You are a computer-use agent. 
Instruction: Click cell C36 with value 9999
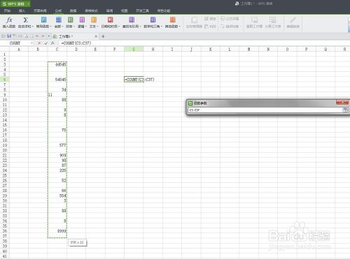57,231
